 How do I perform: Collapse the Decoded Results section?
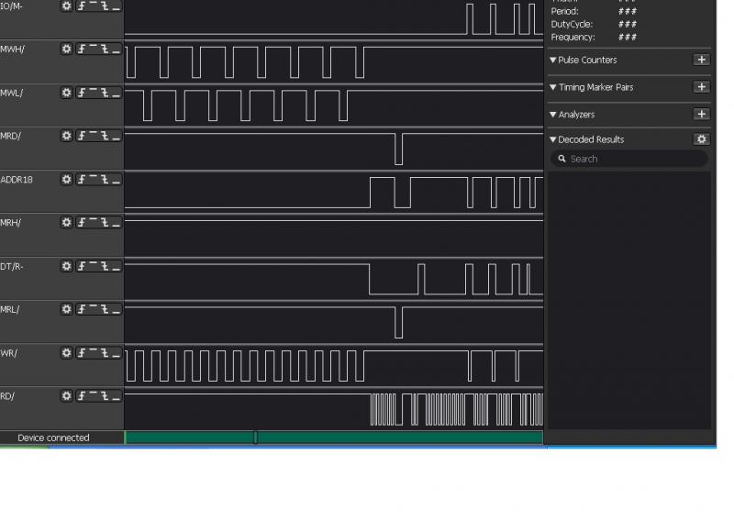(553, 139)
